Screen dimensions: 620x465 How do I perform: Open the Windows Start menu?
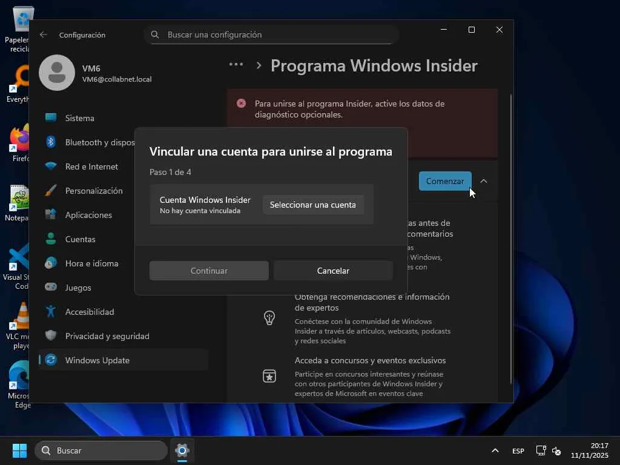[x=19, y=450]
